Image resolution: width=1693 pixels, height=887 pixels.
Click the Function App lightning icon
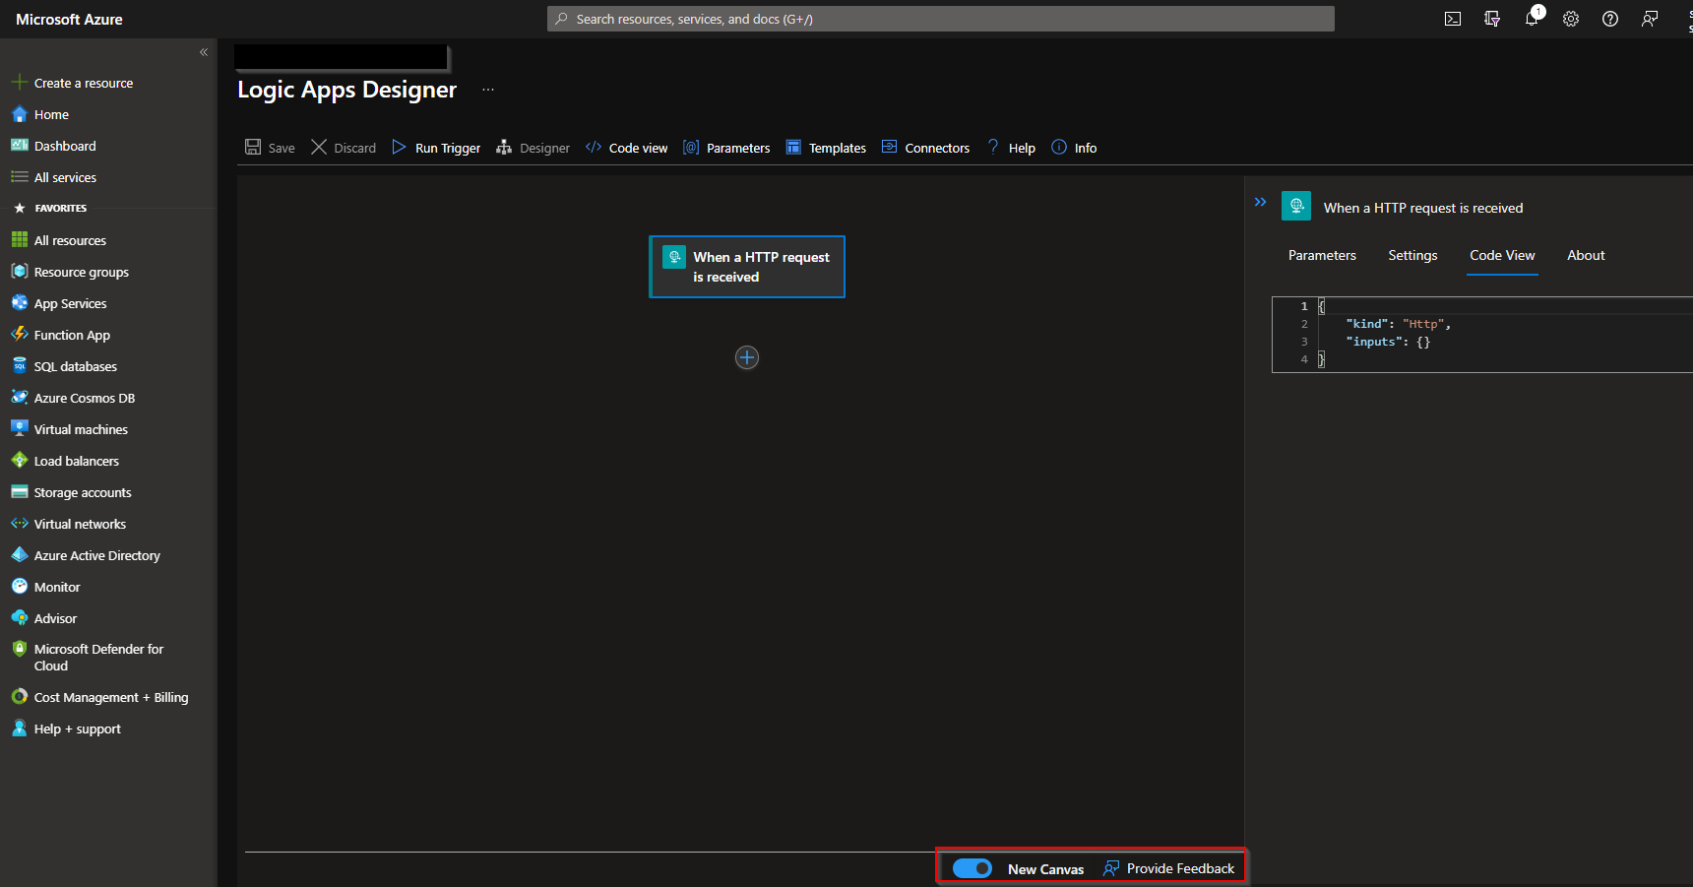coord(19,335)
